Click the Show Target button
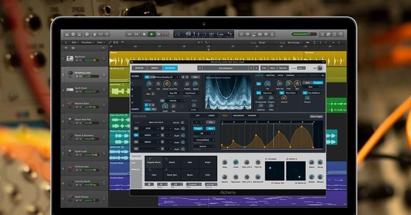411x215 pixels. pyautogui.click(x=316, y=117)
